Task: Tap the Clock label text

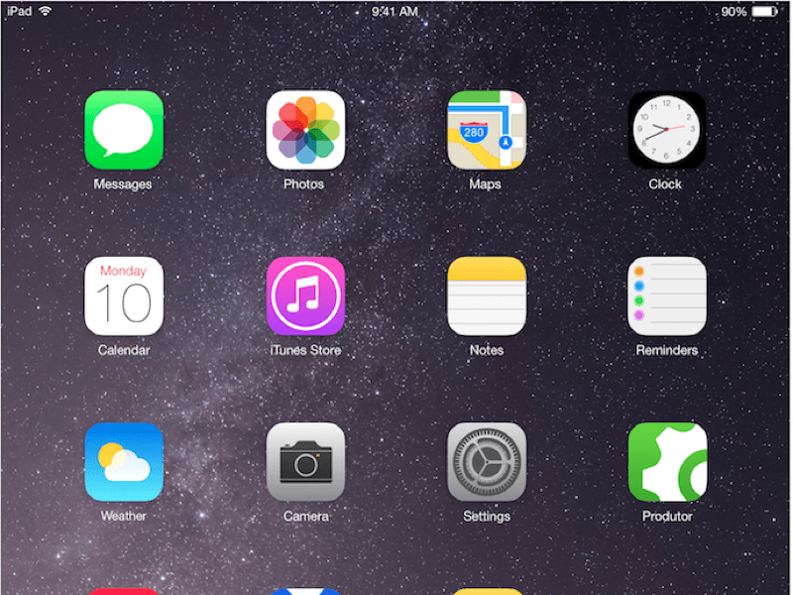Action: pyautogui.click(x=665, y=184)
